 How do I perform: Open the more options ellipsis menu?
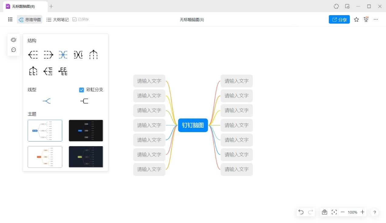click(376, 19)
